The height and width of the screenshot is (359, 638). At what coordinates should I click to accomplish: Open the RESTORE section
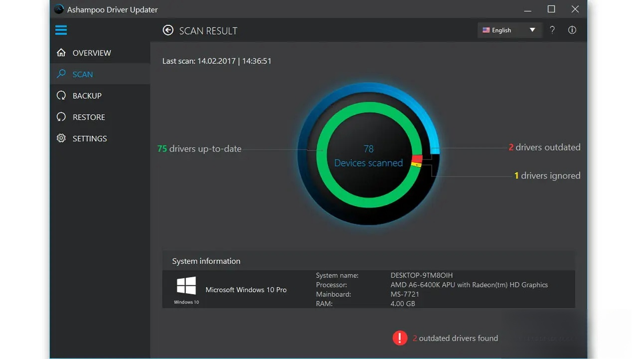[100, 117]
